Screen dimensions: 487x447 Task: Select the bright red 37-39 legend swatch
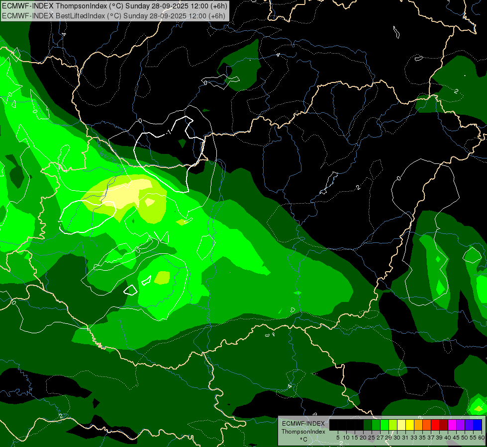tap(435, 425)
